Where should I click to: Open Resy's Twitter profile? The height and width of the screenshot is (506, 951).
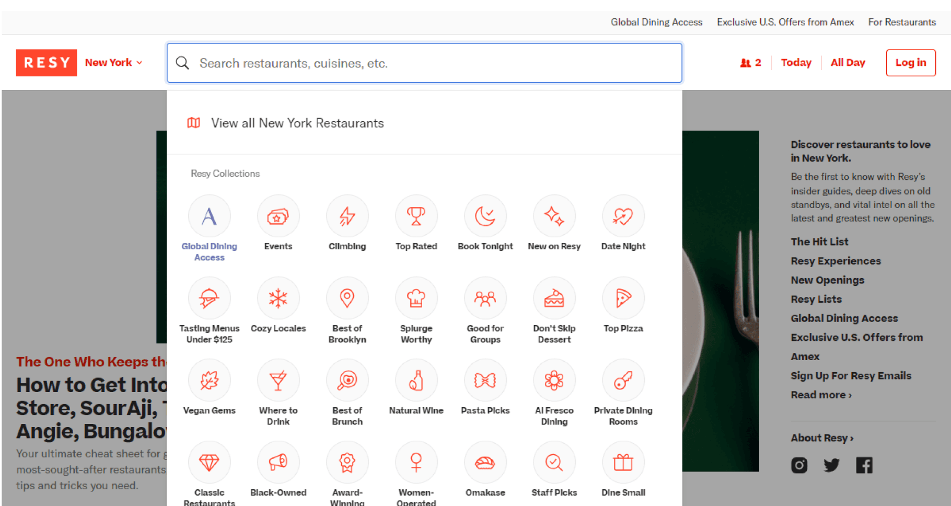click(x=831, y=465)
